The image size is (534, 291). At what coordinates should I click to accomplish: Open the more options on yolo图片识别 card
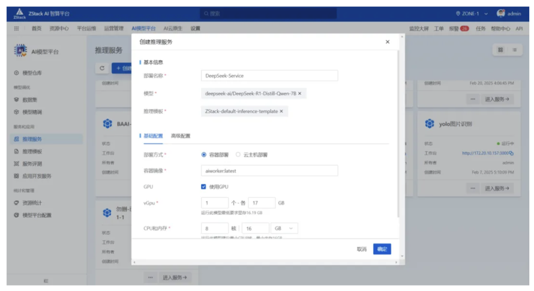click(473, 188)
